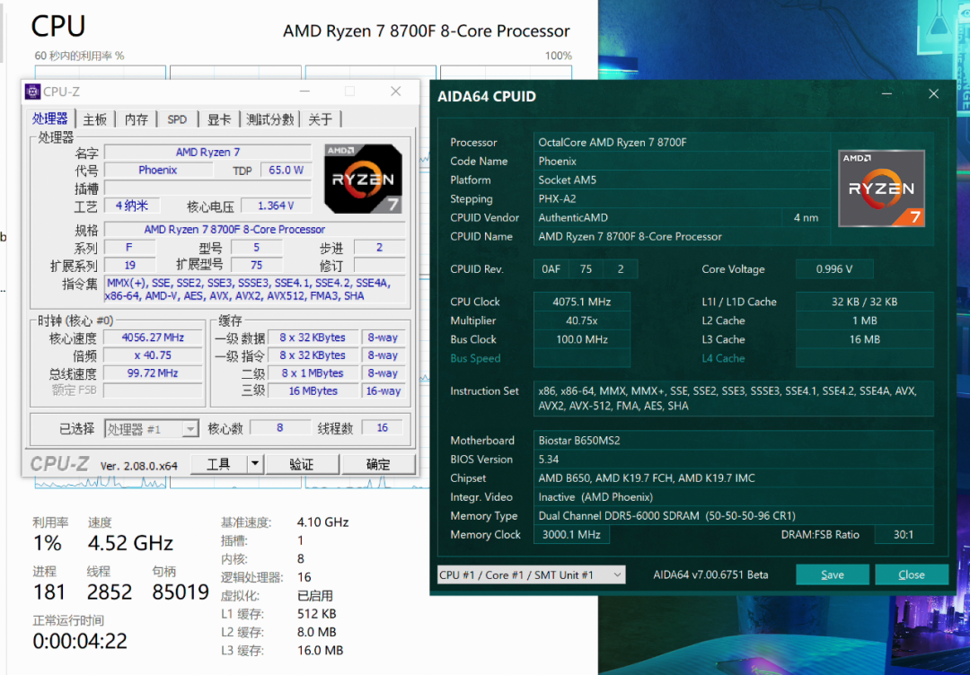This screenshot has width=970, height=675.
Task: Click the 30:1 DRAM:FSB Ratio value
Action: point(904,535)
